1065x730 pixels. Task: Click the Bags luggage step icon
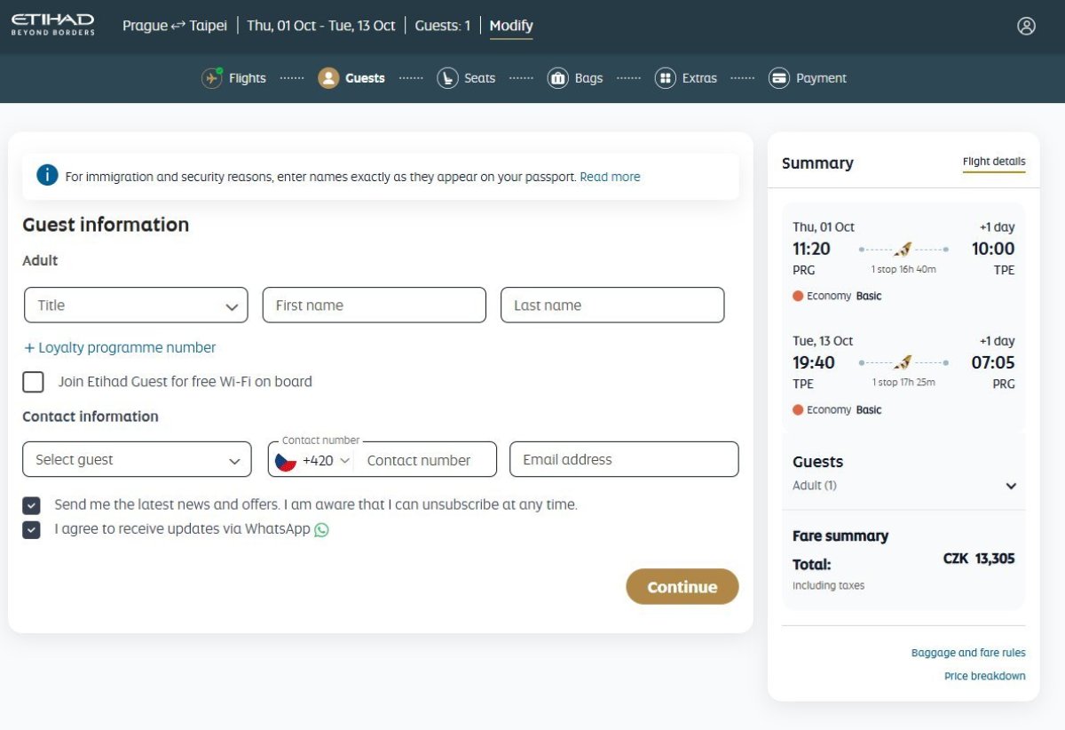point(558,78)
